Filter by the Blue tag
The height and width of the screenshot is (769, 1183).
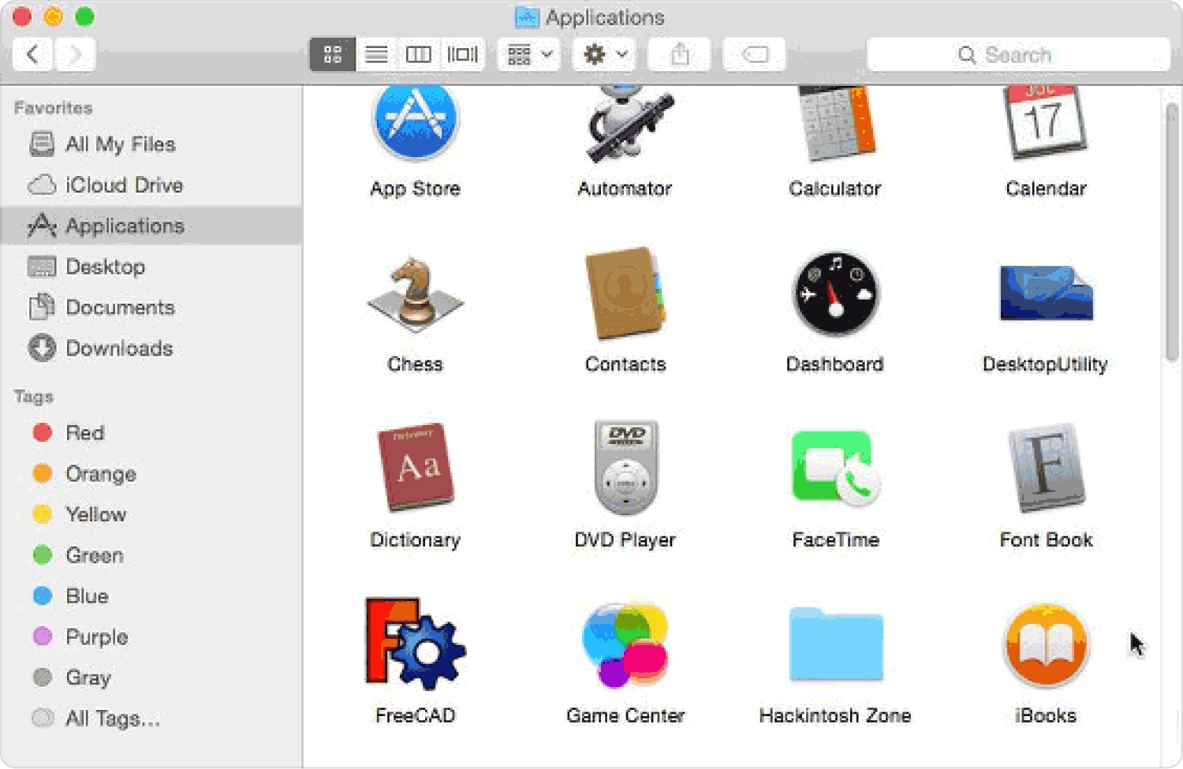click(151, 596)
